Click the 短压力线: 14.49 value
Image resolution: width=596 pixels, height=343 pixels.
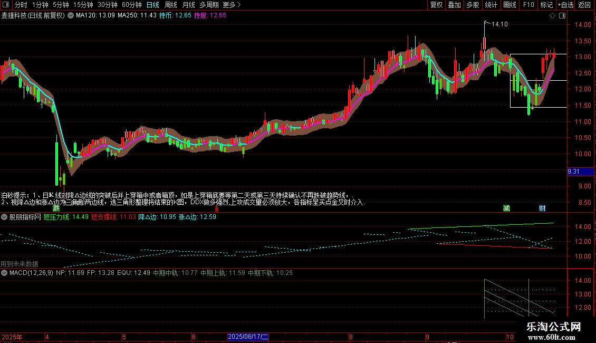tap(66, 217)
